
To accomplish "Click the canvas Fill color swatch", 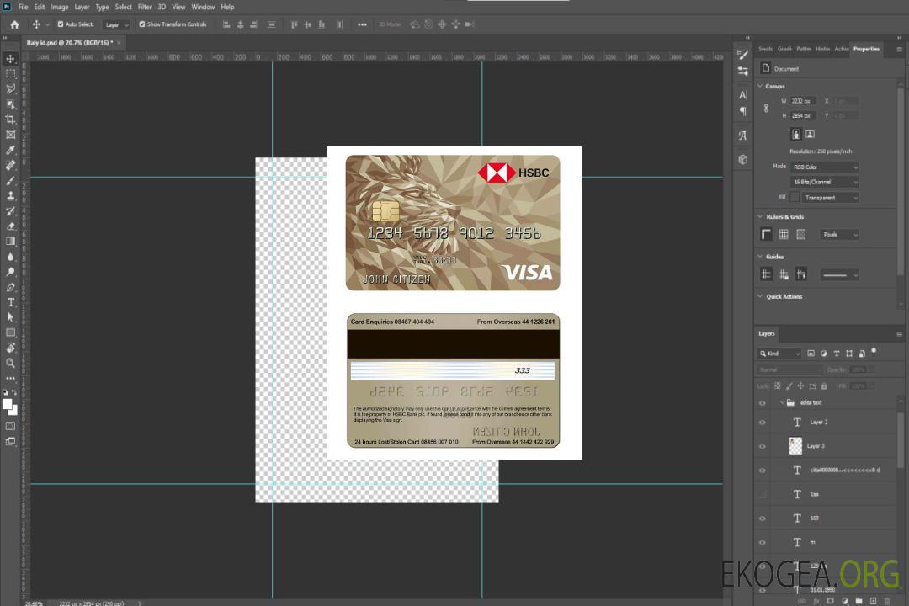I will pos(795,198).
